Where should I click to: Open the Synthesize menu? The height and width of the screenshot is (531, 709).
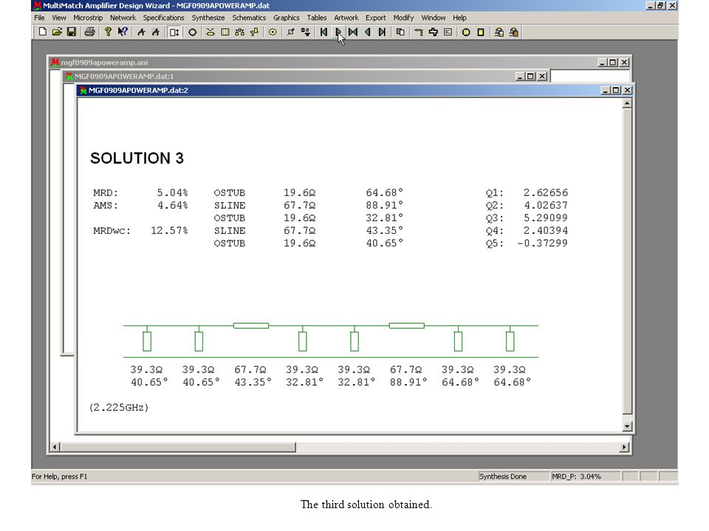[x=208, y=18]
